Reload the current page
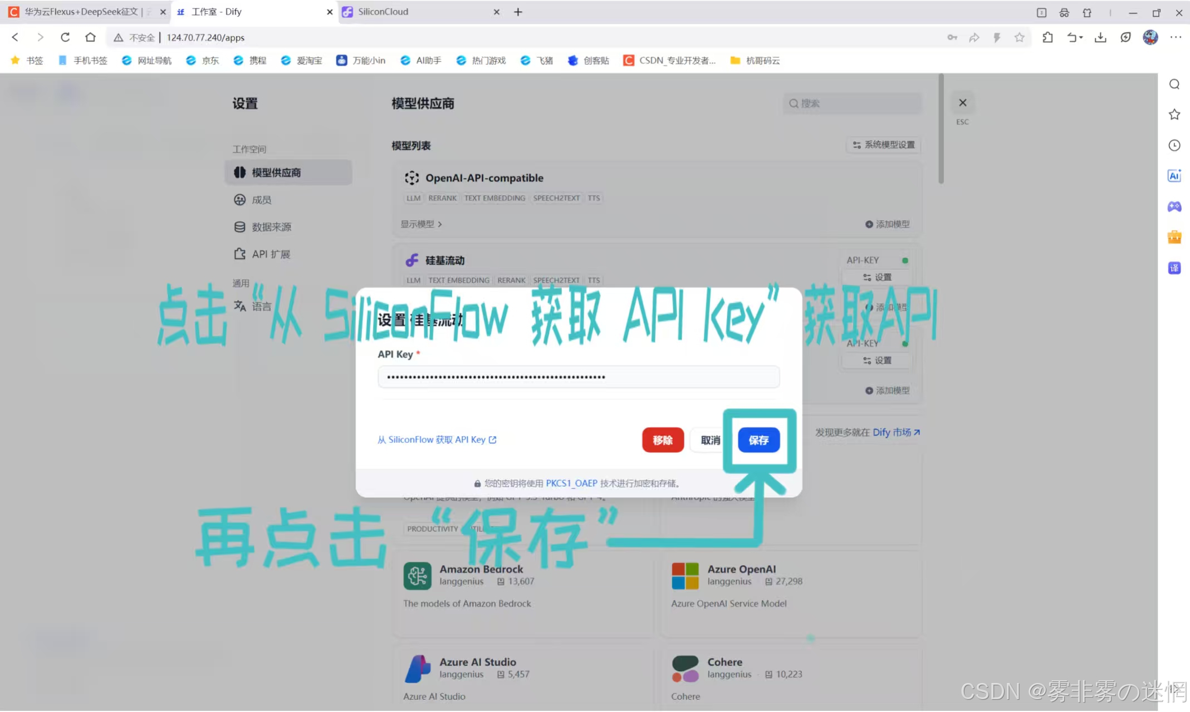 click(x=65, y=37)
